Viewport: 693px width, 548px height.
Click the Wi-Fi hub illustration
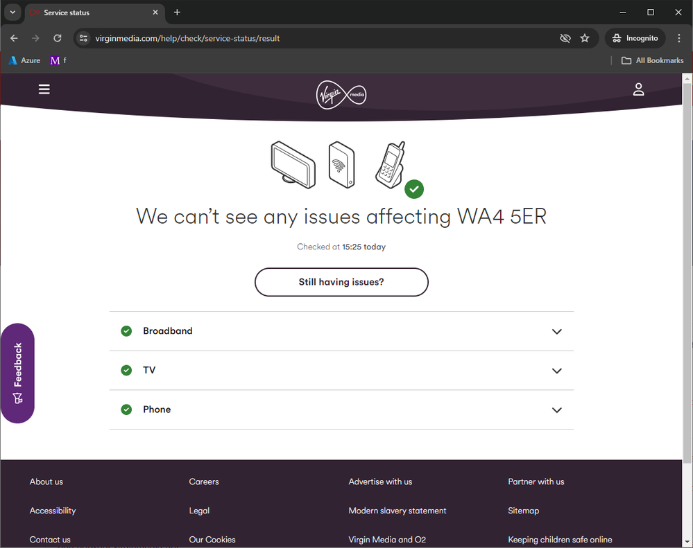341,165
